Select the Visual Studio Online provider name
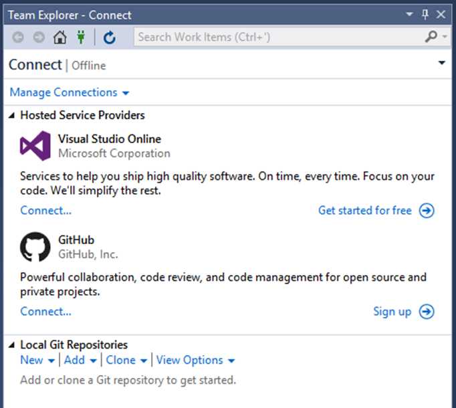Viewport: 456px width, 408px height. [110, 139]
